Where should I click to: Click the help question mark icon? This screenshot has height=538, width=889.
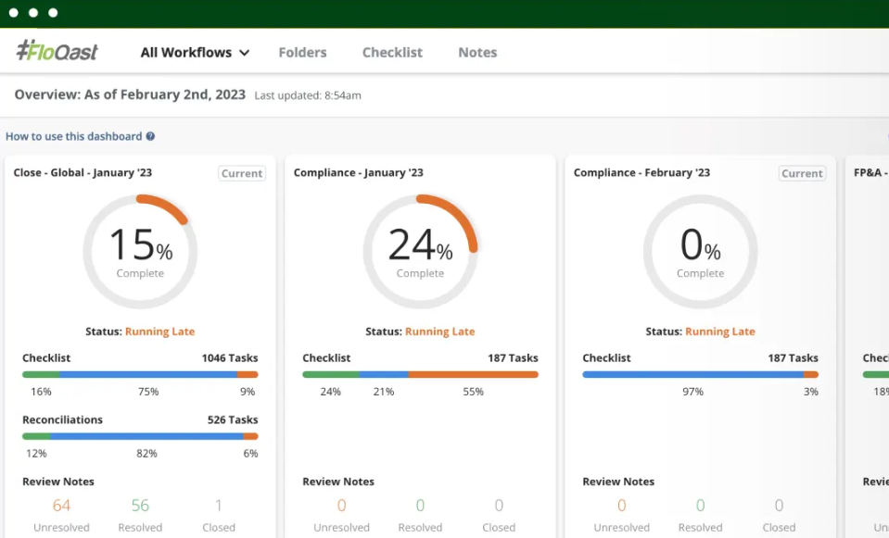coord(150,136)
